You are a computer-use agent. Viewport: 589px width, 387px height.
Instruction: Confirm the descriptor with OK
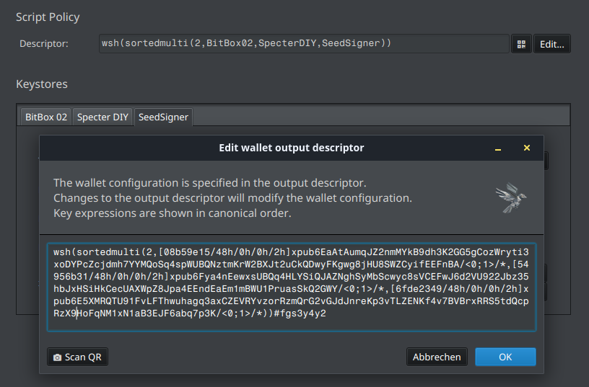(505, 357)
